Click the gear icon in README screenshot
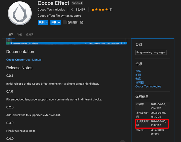The width and height of the screenshot is (181, 142). click(9, 39)
